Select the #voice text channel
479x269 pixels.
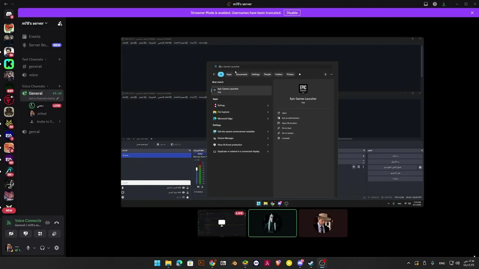(41, 75)
